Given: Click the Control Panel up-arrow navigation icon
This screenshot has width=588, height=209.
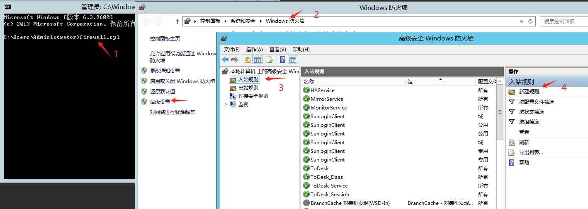Looking at the screenshot, I should (x=177, y=21).
